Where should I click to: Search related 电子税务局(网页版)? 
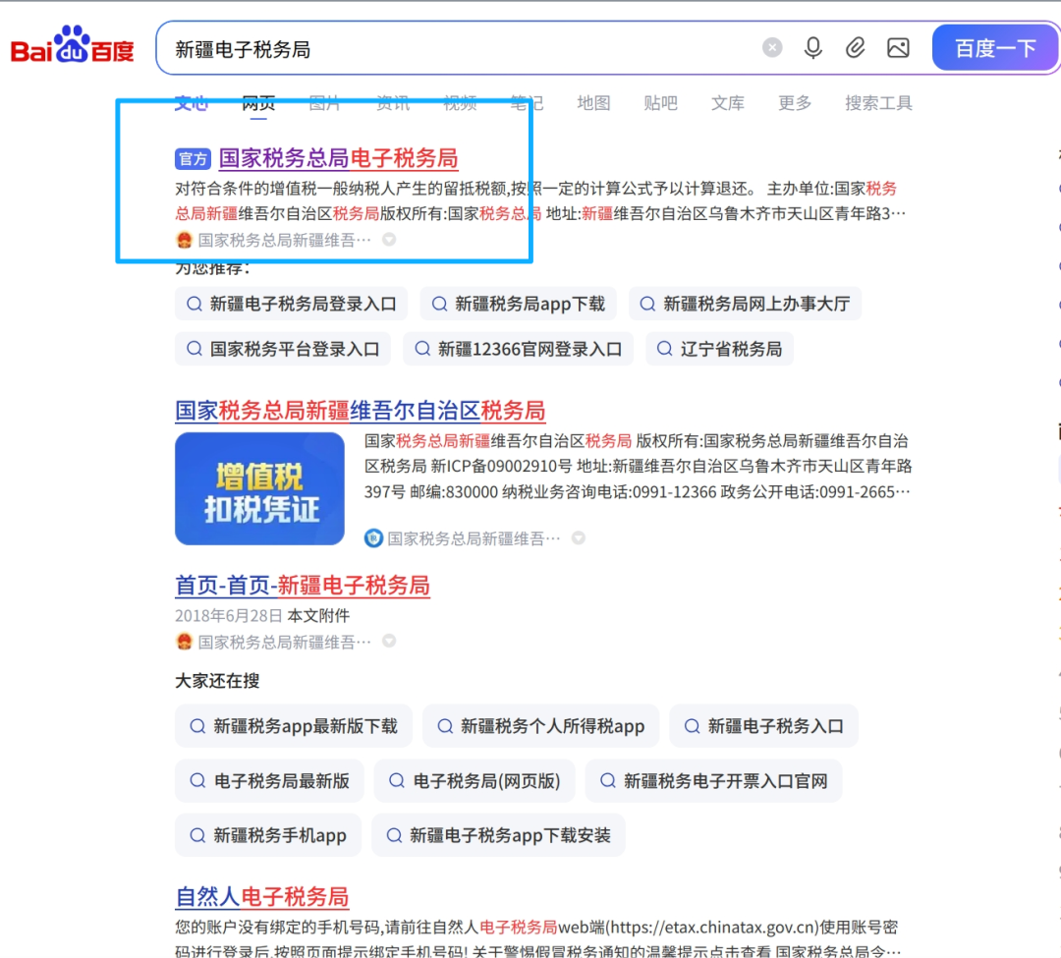coord(475,781)
